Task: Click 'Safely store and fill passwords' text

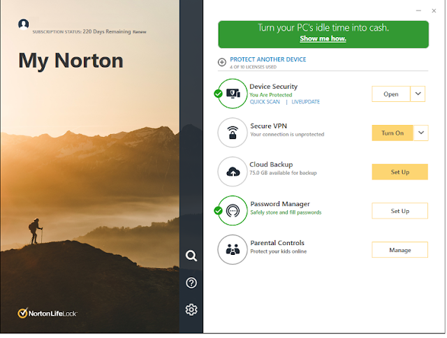Action: point(286,212)
